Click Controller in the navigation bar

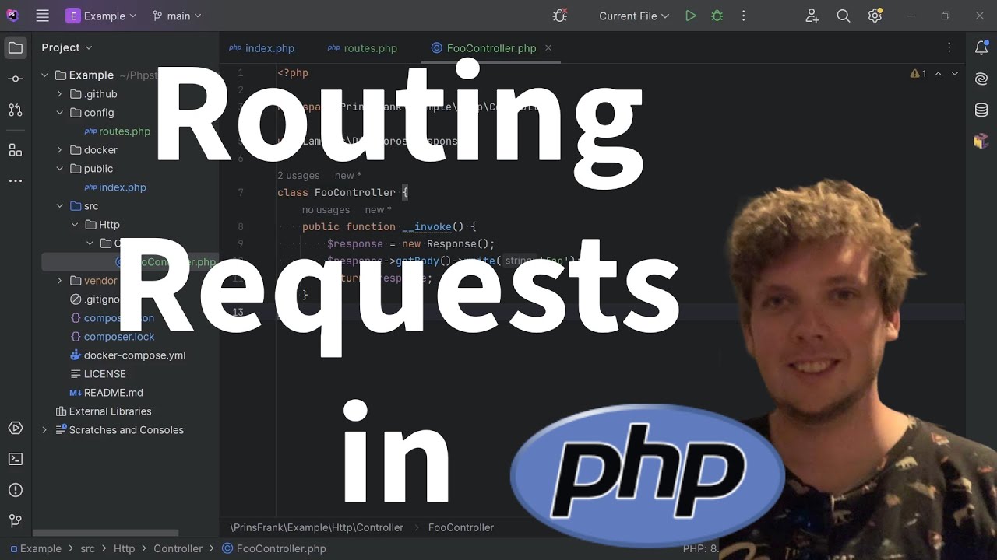[178, 548]
